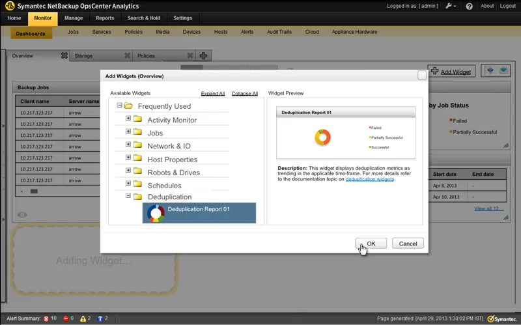Click the Network & IO folder icon

[137, 145]
